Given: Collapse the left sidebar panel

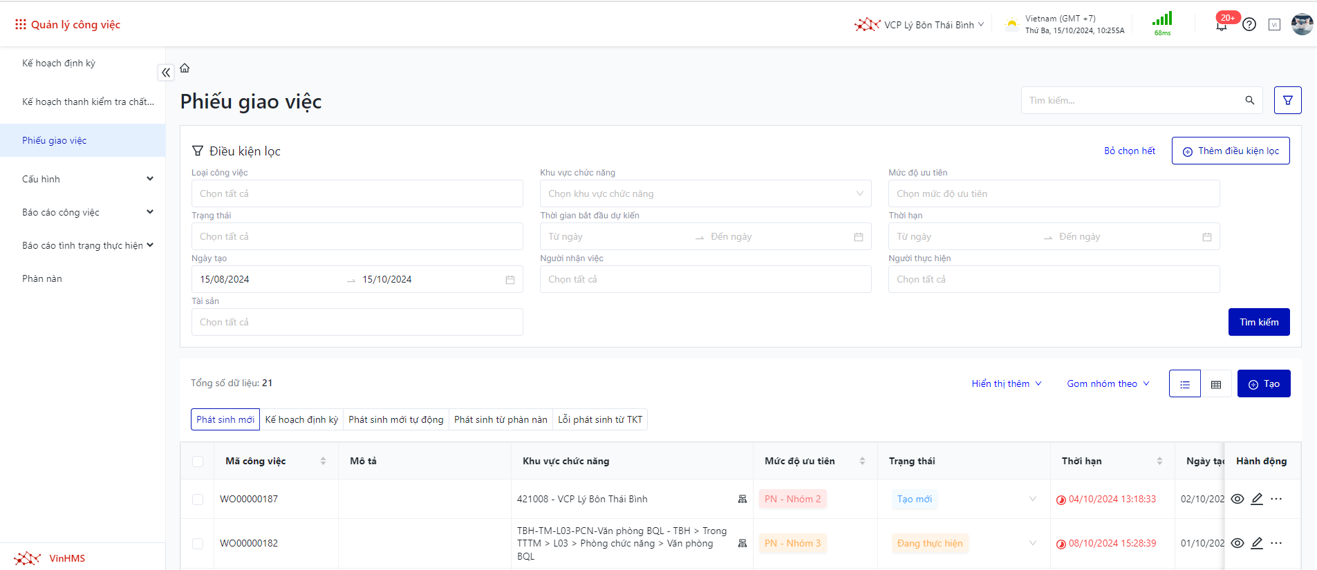Looking at the screenshot, I should [166, 73].
